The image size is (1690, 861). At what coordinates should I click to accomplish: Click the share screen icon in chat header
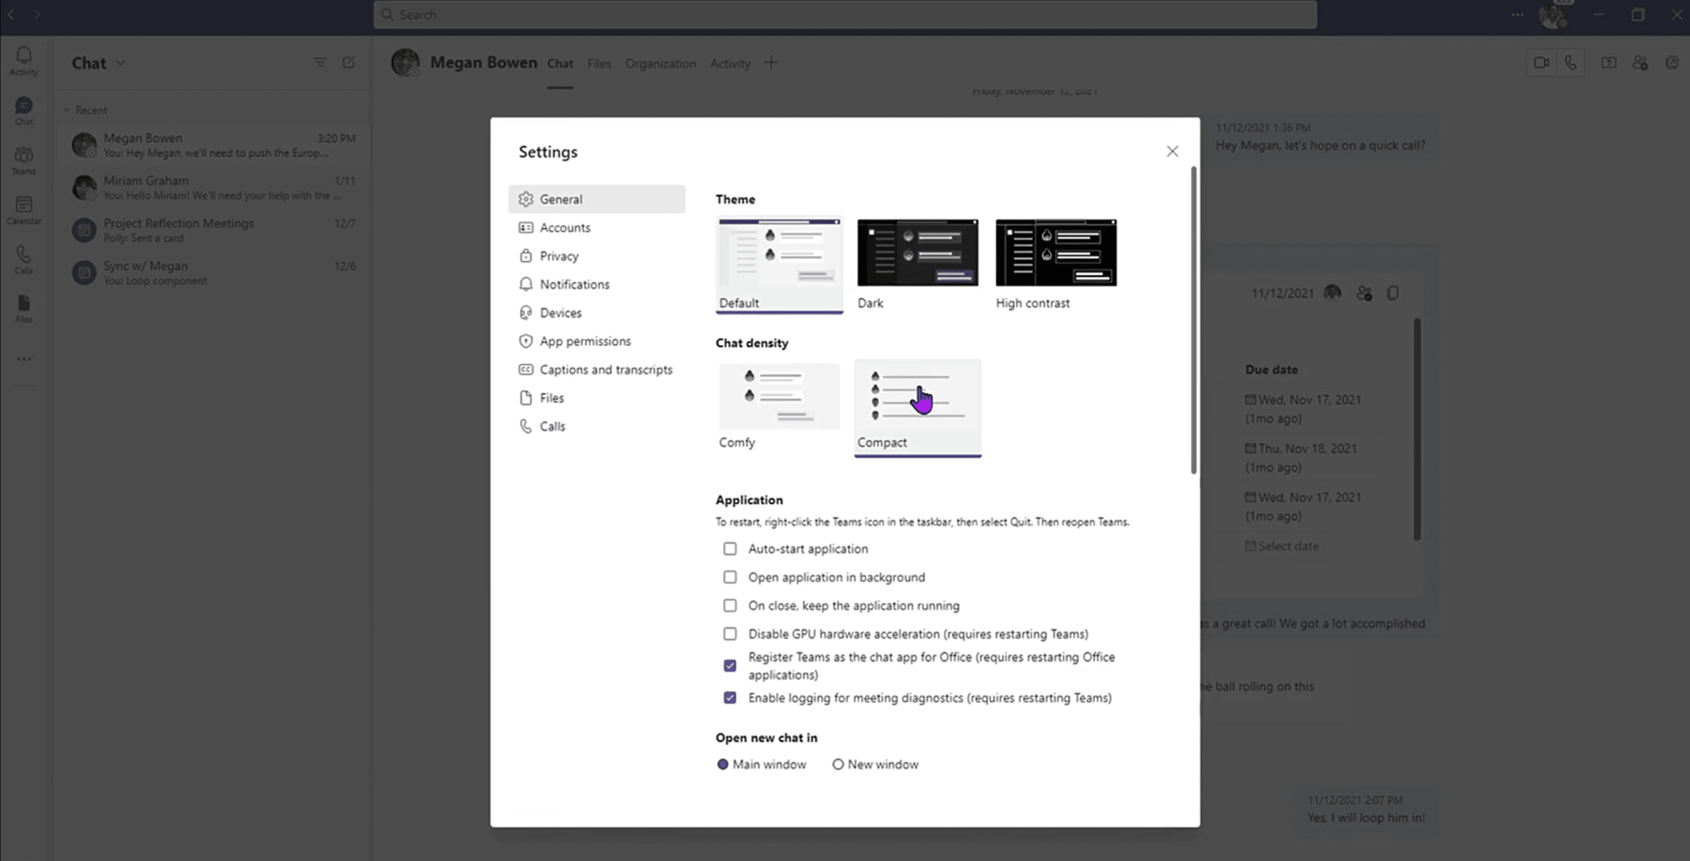(1609, 63)
